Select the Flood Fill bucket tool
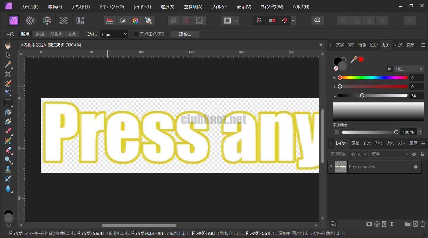This screenshot has width=428, height=238. pyautogui.click(x=8, y=112)
